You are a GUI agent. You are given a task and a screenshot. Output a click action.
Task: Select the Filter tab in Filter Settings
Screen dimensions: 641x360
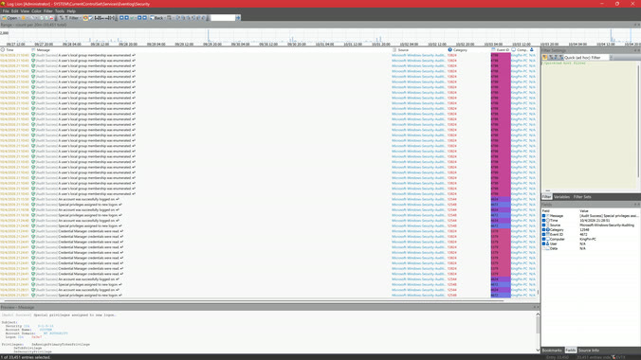[x=546, y=197]
